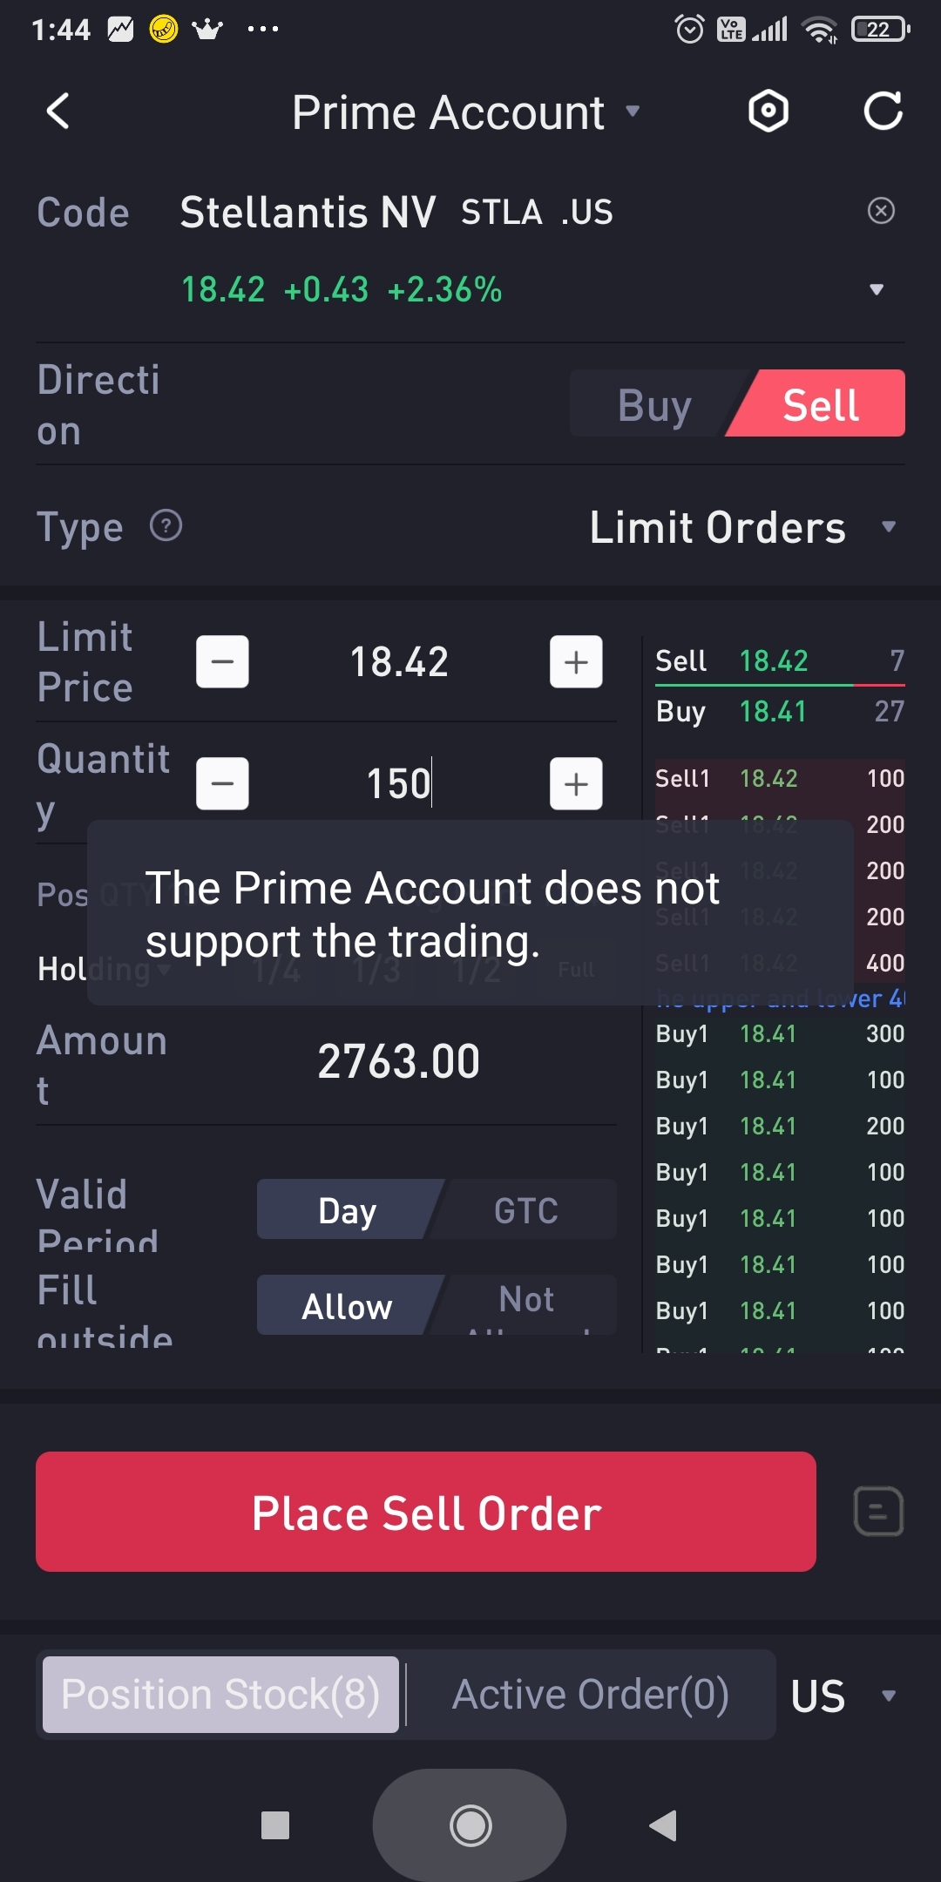Open order list icon beside Place Sell Order

coord(878,1512)
